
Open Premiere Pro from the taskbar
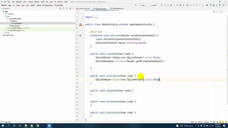[43, 126]
